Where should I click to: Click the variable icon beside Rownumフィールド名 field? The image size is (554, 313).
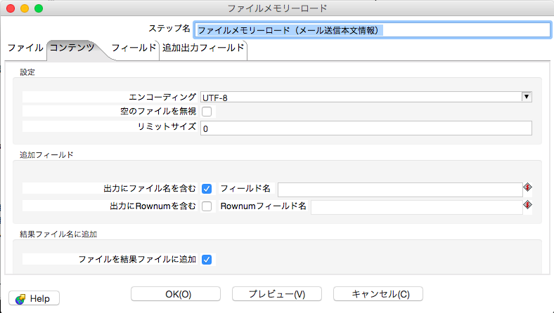(527, 206)
